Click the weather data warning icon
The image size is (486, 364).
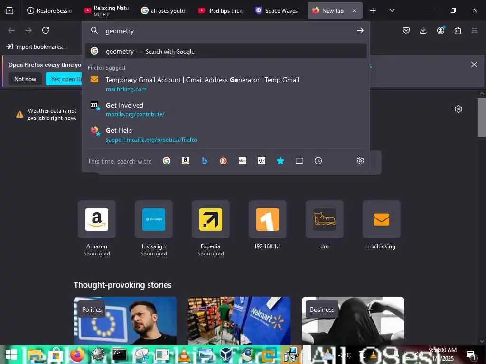tap(19, 114)
